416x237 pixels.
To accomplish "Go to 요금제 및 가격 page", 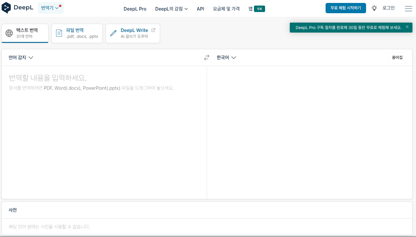I will [226, 9].
